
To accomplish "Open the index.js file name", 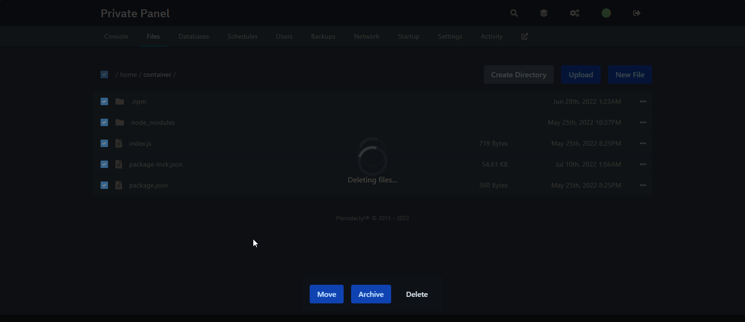I will (x=140, y=143).
